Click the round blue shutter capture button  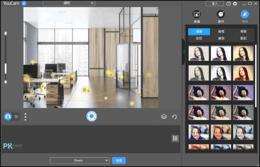click(x=92, y=116)
